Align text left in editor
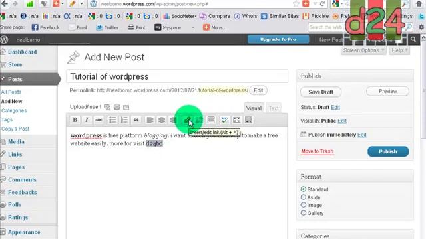Screen dimensions: 426x239 pyautogui.click(x=150, y=120)
